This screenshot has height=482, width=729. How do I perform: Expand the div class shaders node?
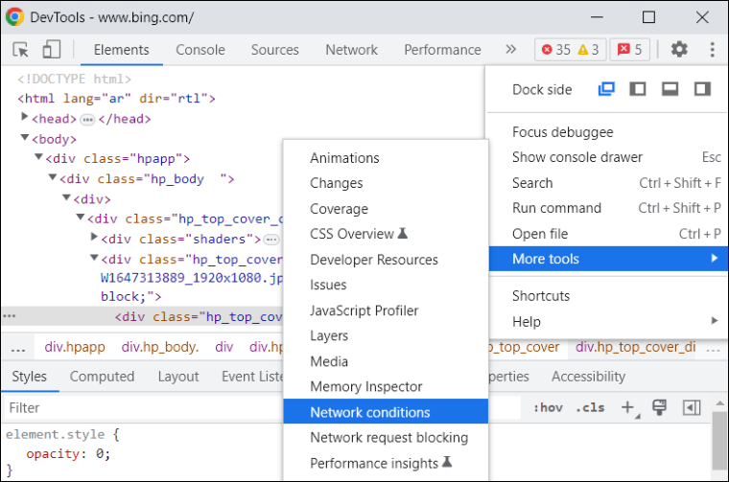tap(94, 237)
